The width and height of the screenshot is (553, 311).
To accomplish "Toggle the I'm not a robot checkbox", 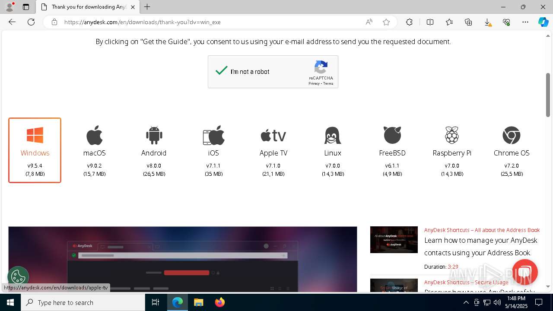I will (222, 71).
